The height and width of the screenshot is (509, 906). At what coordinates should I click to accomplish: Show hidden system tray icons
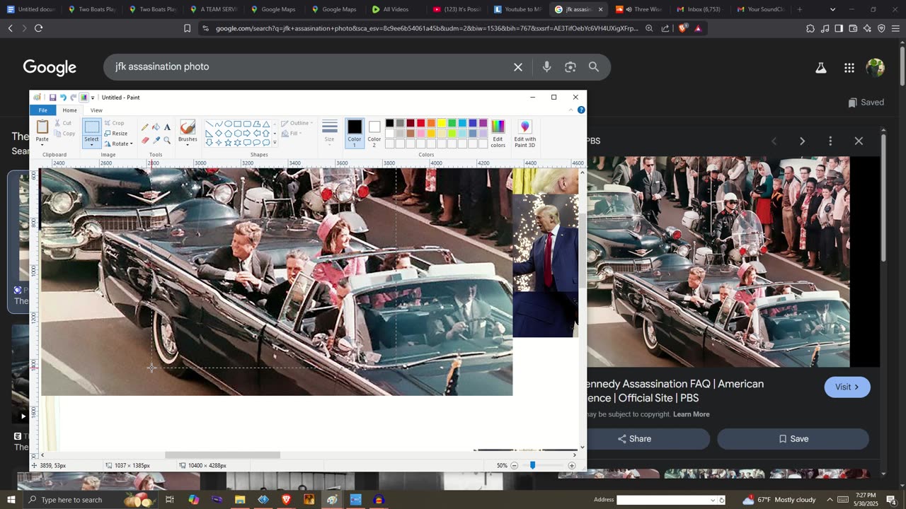tap(830, 500)
